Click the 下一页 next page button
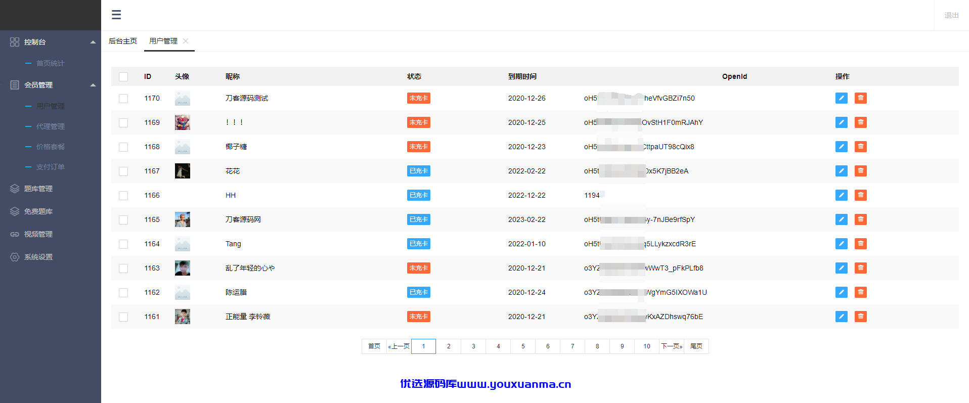Screen dimensions: 969x403 click(x=672, y=346)
